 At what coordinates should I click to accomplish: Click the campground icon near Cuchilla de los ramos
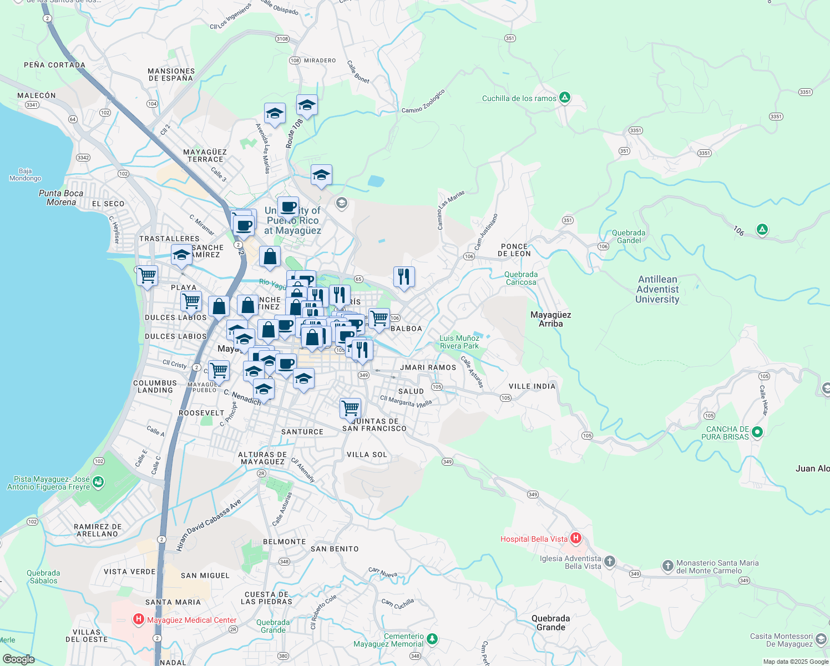pos(565,98)
